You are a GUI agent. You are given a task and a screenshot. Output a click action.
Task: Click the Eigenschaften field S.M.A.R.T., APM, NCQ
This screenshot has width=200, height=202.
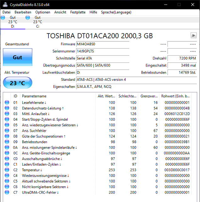coord(136,87)
